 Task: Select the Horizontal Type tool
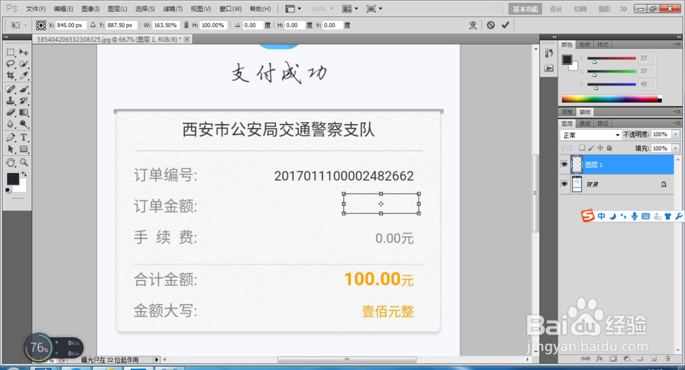coord(23,137)
